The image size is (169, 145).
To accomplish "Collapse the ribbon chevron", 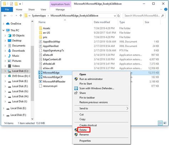I will pos(161,9).
